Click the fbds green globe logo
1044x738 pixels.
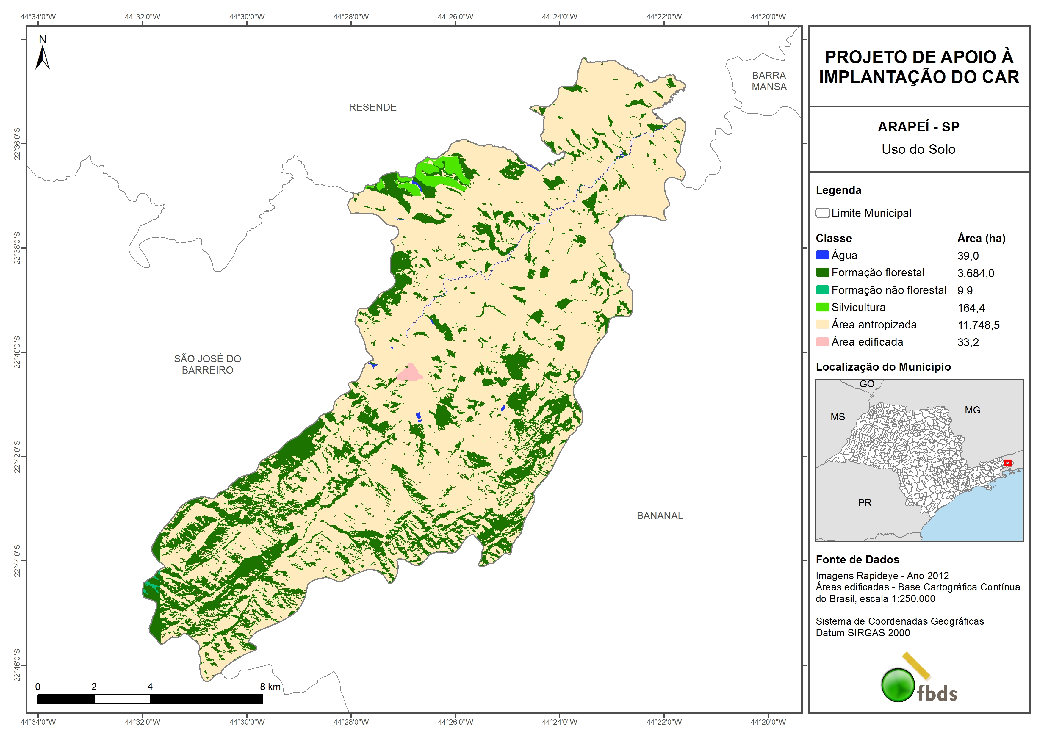(898, 685)
